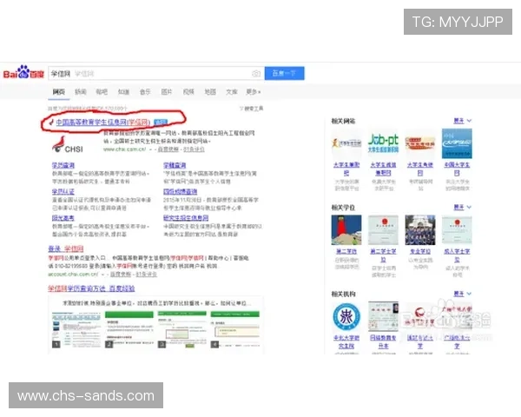The height and width of the screenshot is (417, 521).
Task: Switch to the 知道 tab
Action: pos(123,92)
